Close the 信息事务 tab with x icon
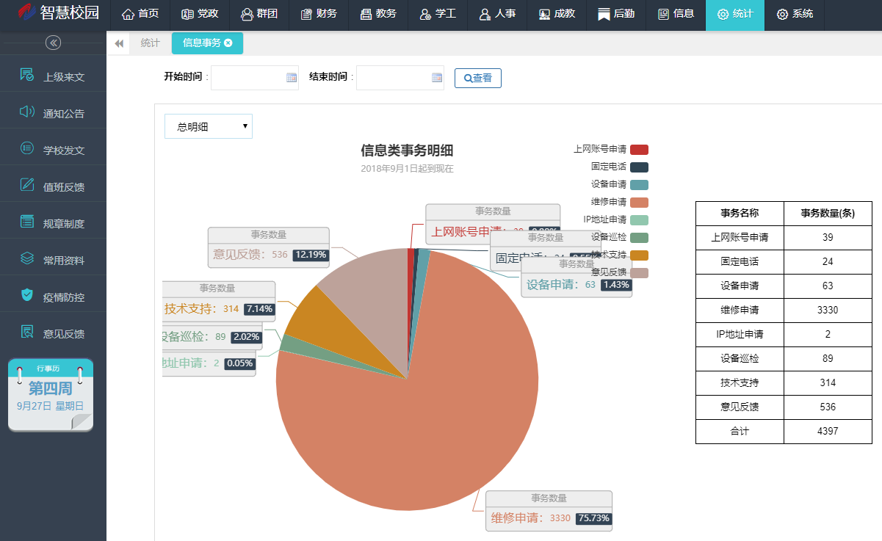Screen dimensions: 882x541 (228, 43)
